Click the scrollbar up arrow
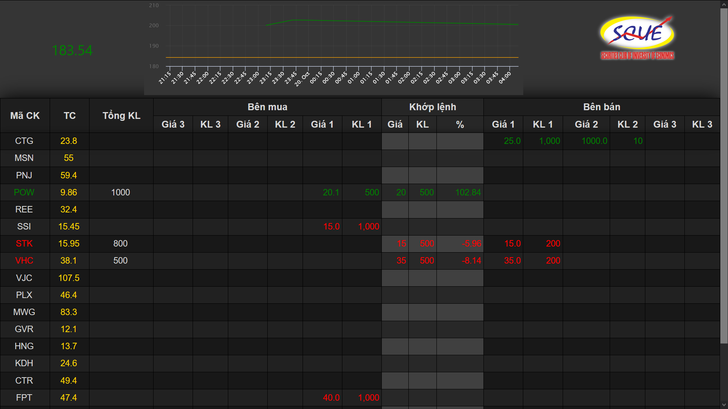This screenshot has width=728, height=409. tap(724, 4)
